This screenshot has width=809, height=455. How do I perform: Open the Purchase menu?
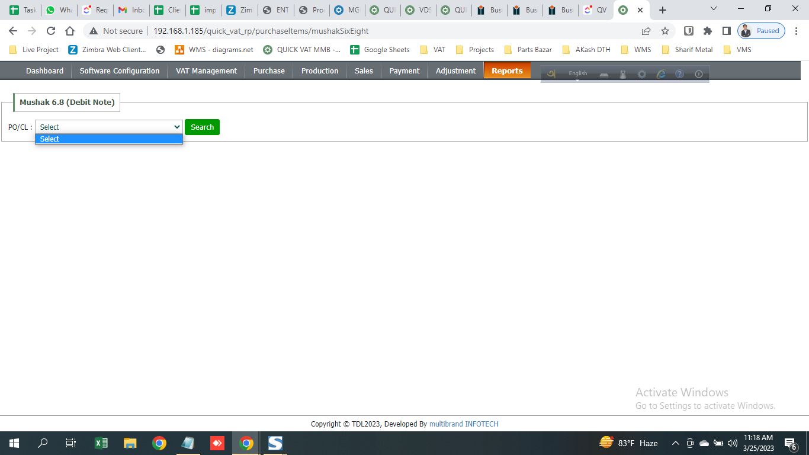point(269,71)
